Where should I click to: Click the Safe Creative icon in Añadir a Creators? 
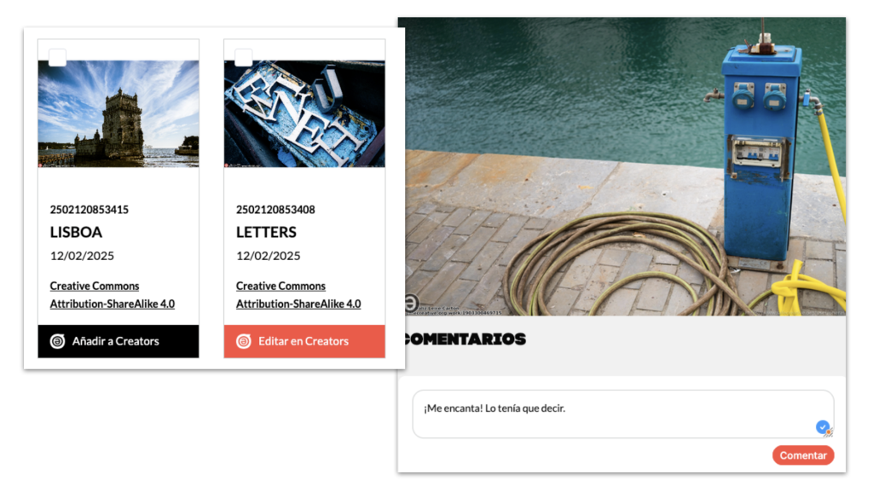click(57, 341)
